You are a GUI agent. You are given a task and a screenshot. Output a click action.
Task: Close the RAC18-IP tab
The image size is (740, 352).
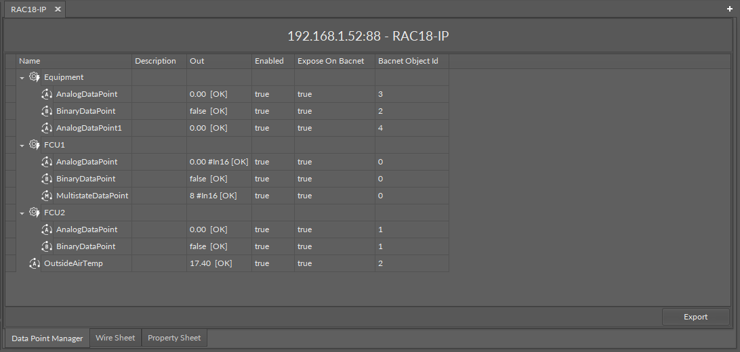58,9
